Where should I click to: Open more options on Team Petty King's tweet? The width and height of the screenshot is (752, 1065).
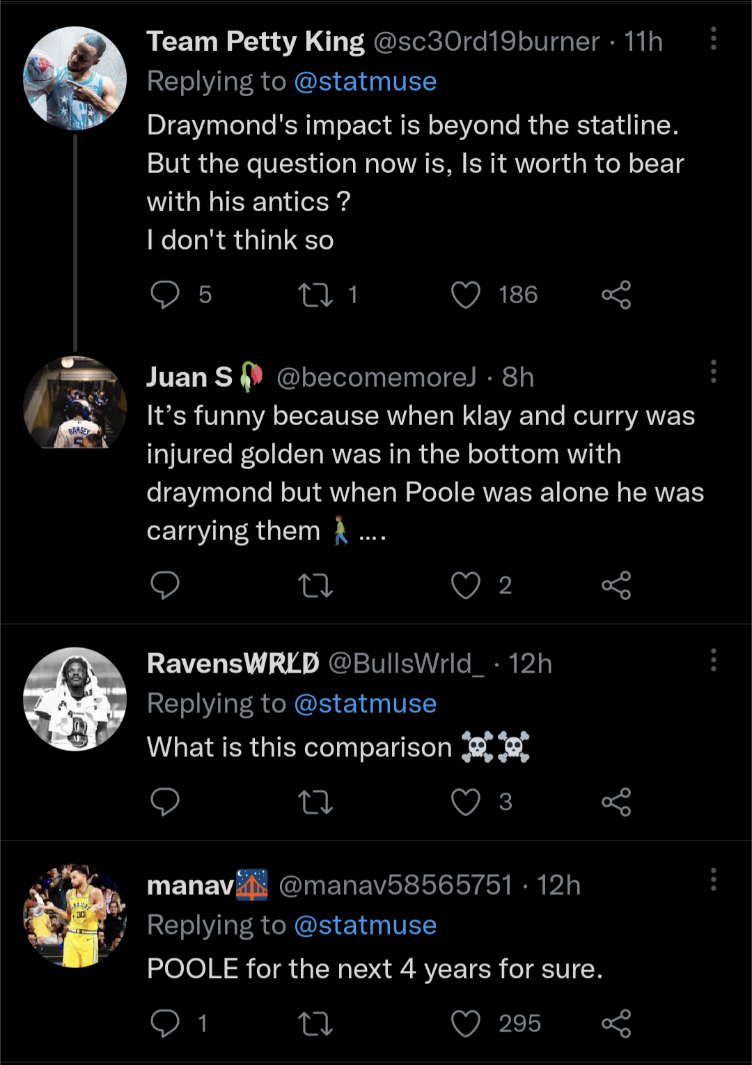coord(713,39)
